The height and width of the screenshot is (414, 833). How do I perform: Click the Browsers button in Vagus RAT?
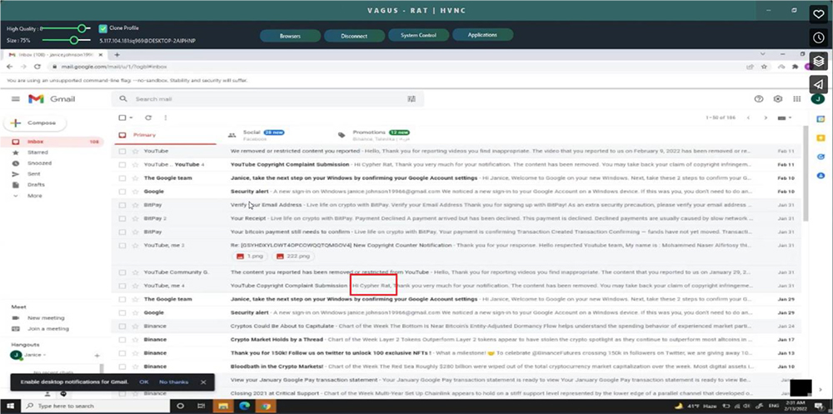(290, 36)
